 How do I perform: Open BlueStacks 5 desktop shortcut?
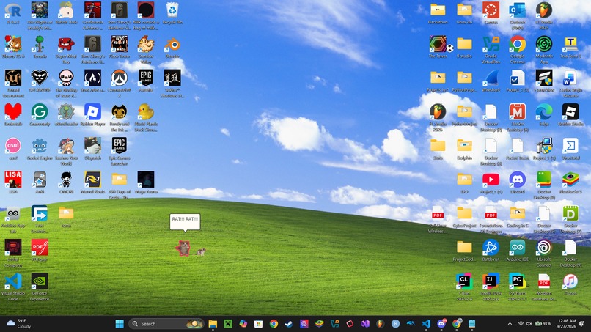click(x=570, y=180)
